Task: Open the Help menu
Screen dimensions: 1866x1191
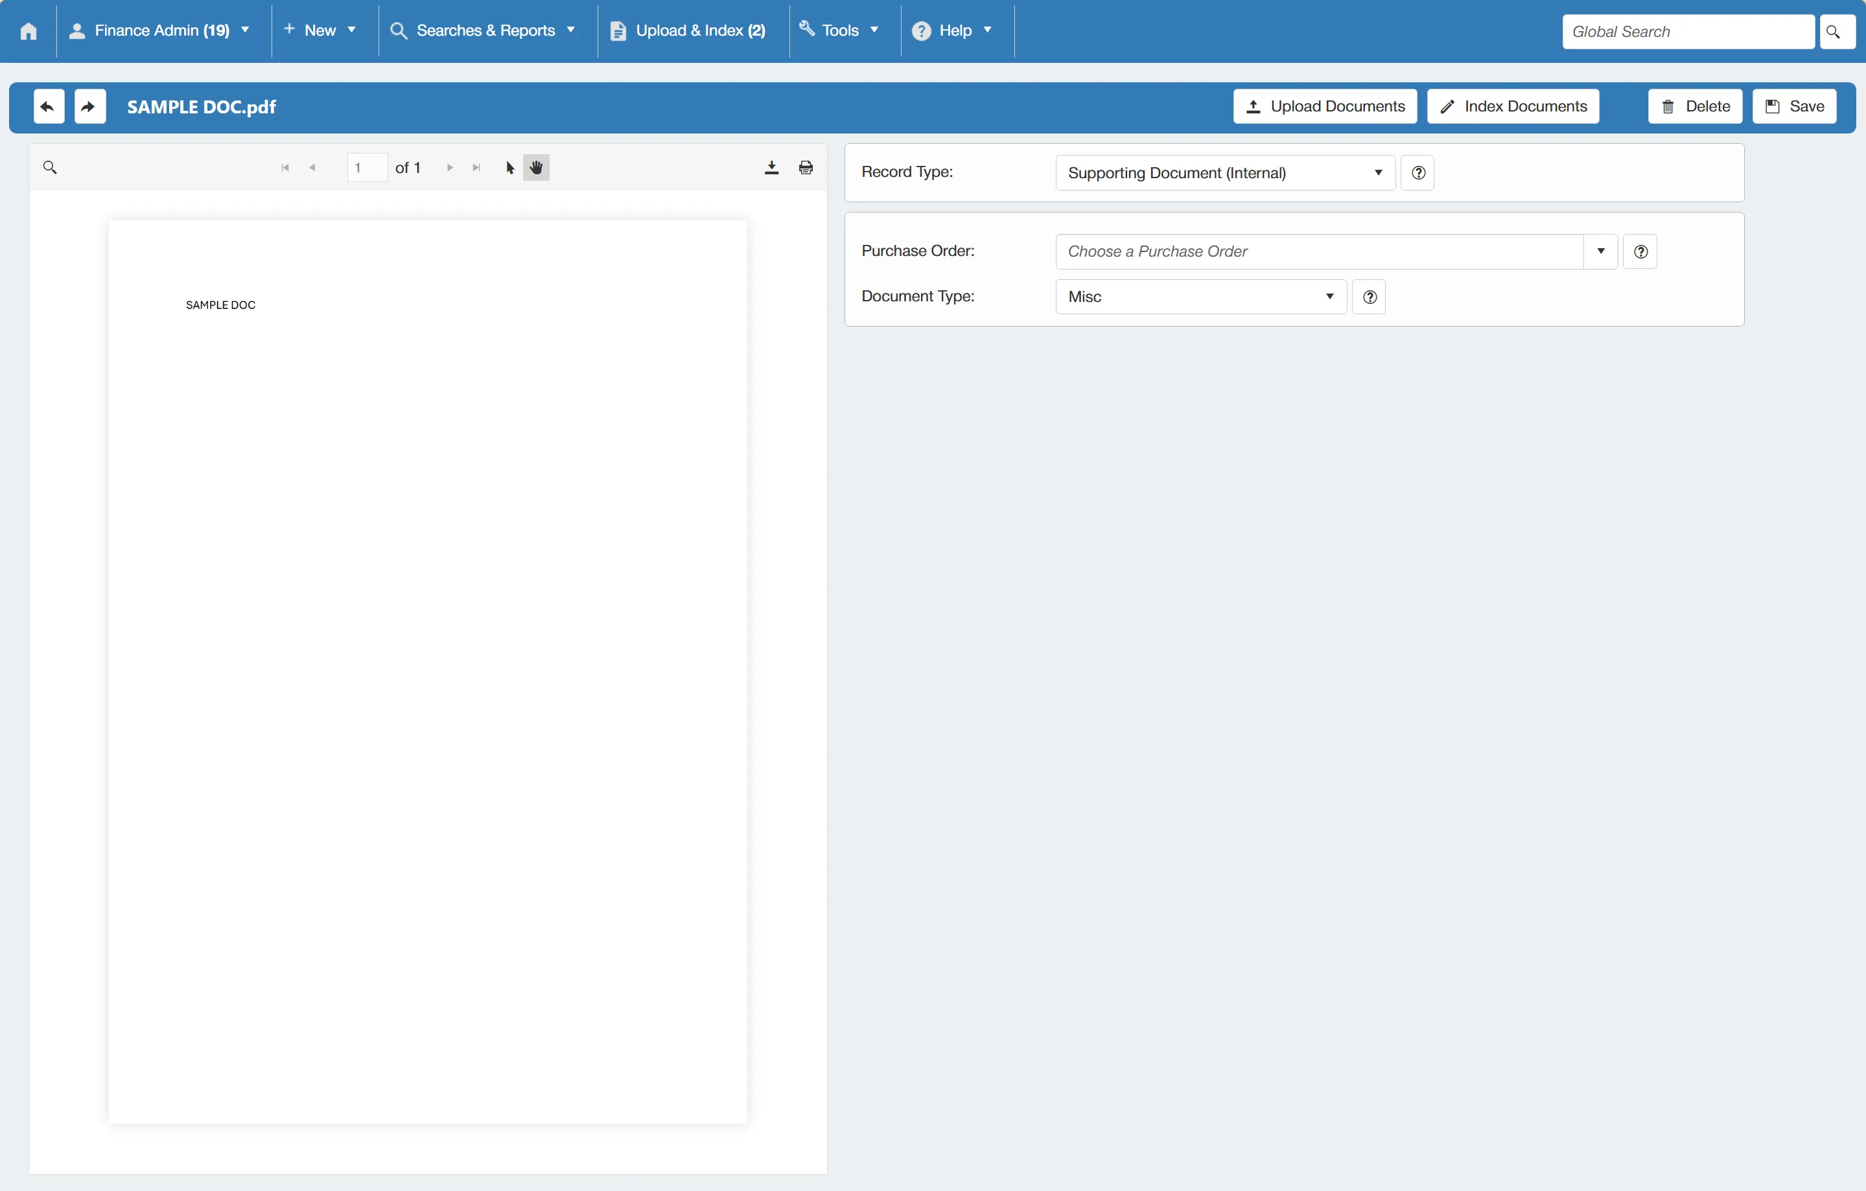Action: point(952,31)
